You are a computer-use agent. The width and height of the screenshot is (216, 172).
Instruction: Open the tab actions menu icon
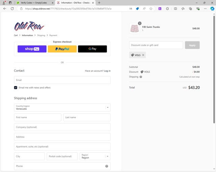[x=10, y=3]
